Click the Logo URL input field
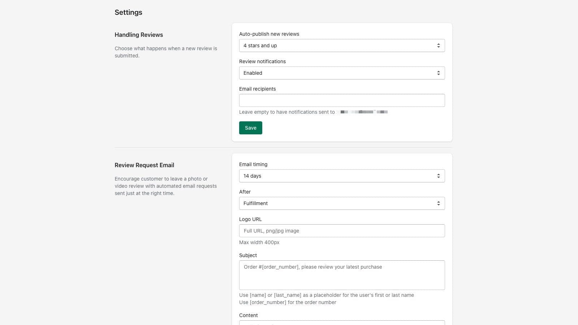The height and width of the screenshot is (325, 578). pos(342,231)
